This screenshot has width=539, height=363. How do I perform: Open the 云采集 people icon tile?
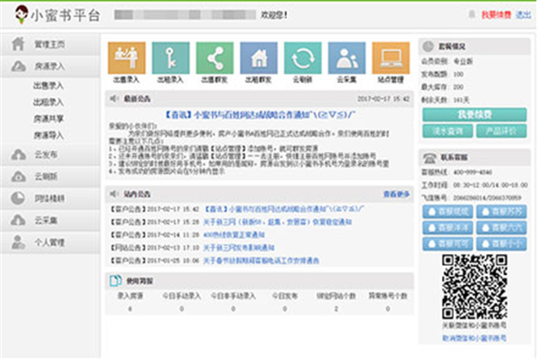346,58
